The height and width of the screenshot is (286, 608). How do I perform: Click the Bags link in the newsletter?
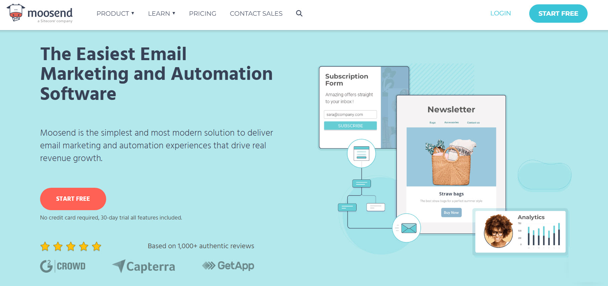(x=432, y=123)
